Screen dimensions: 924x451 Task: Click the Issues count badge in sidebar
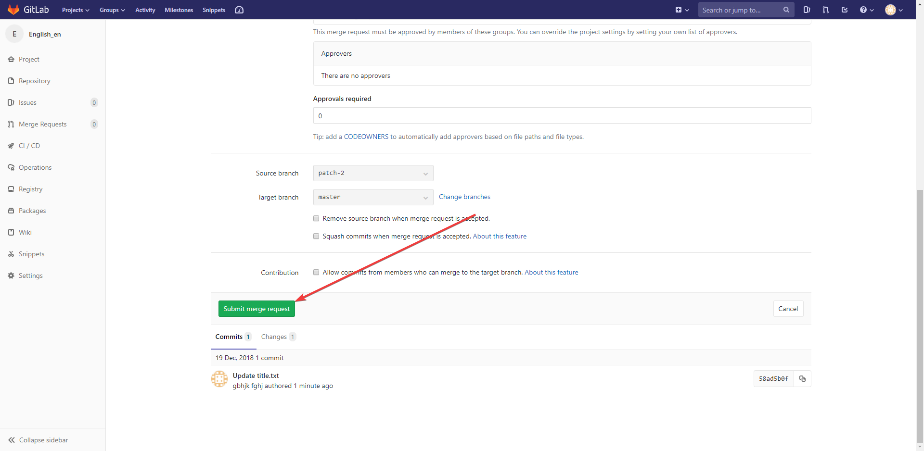pos(94,102)
